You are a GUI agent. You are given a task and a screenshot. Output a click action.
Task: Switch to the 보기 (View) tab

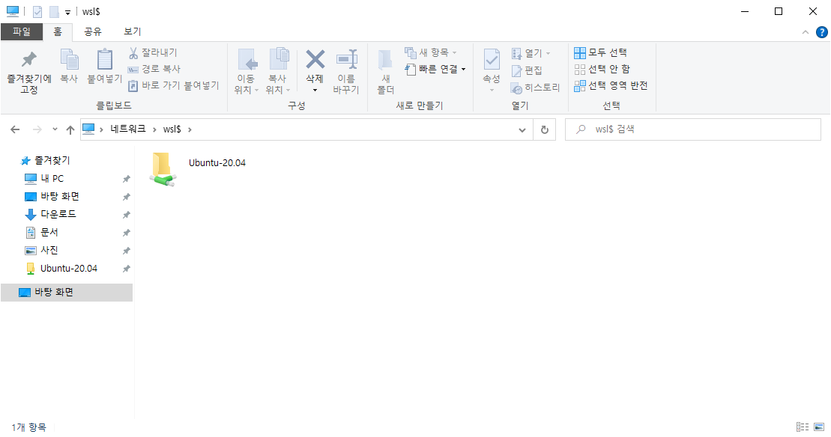[x=133, y=31]
